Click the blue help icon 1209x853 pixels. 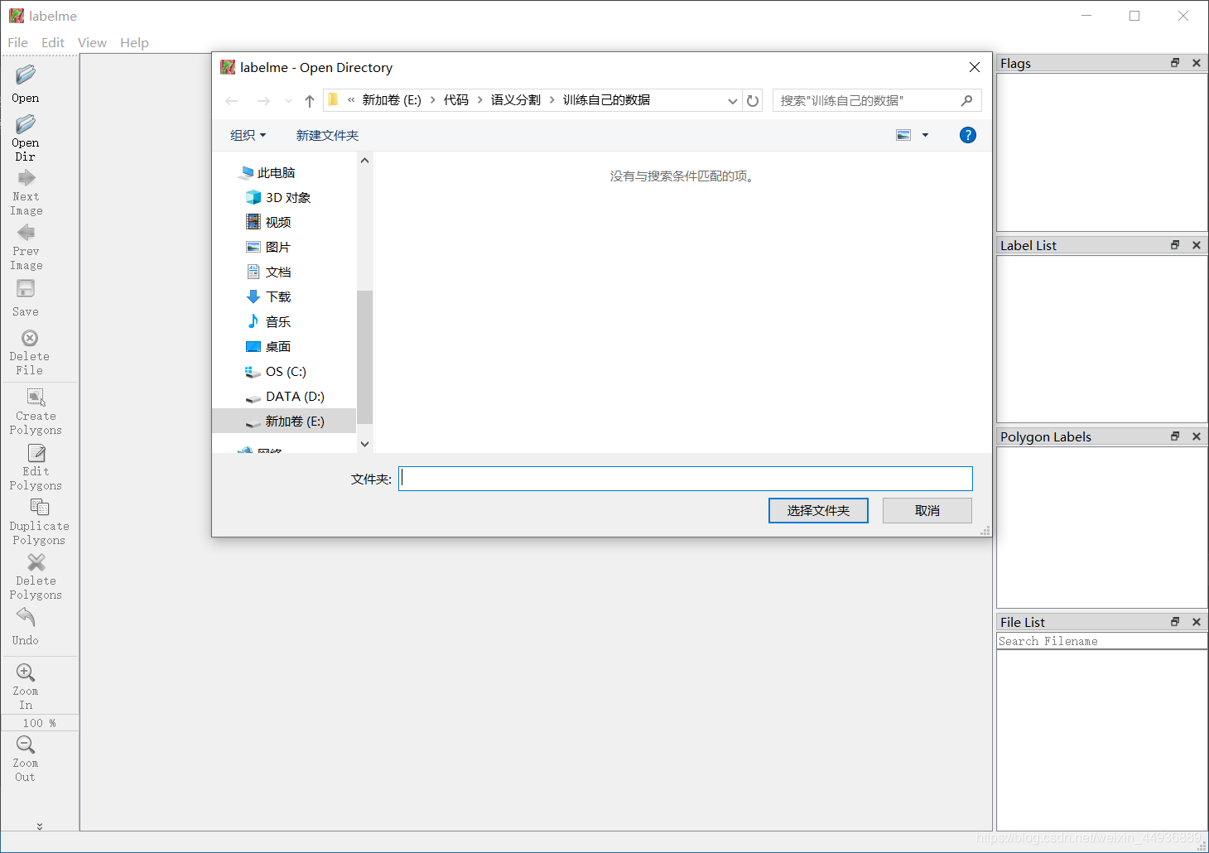(967, 135)
